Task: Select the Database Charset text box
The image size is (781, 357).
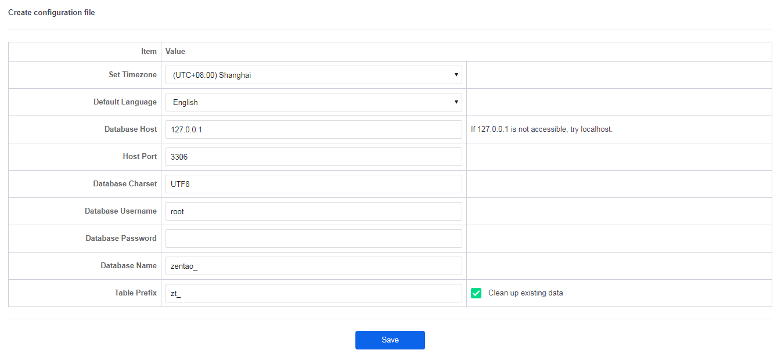Action: pyautogui.click(x=314, y=184)
